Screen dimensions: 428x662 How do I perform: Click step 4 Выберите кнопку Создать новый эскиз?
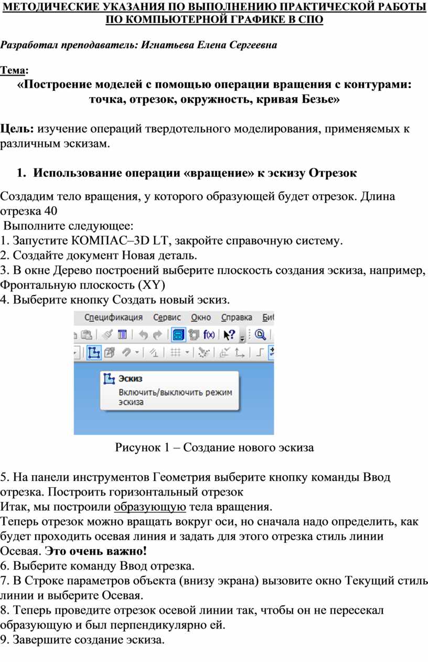pyautogui.click(x=115, y=300)
